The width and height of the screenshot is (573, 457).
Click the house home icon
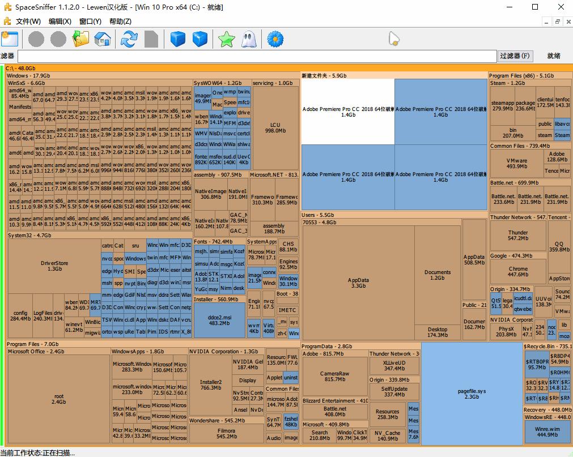(103, 39)
